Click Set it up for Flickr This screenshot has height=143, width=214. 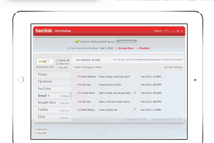coord(64,118)
